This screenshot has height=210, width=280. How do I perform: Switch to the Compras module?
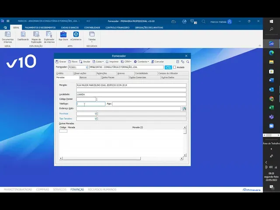pyautogui.click(x=42, y=189)
